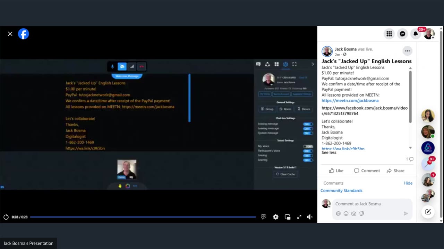Switch video to picture-in-picture miniplayer

pyautogui.click(x=288, y=217)
